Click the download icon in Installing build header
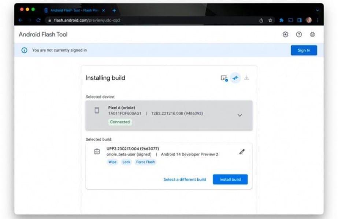 [246, 78]
